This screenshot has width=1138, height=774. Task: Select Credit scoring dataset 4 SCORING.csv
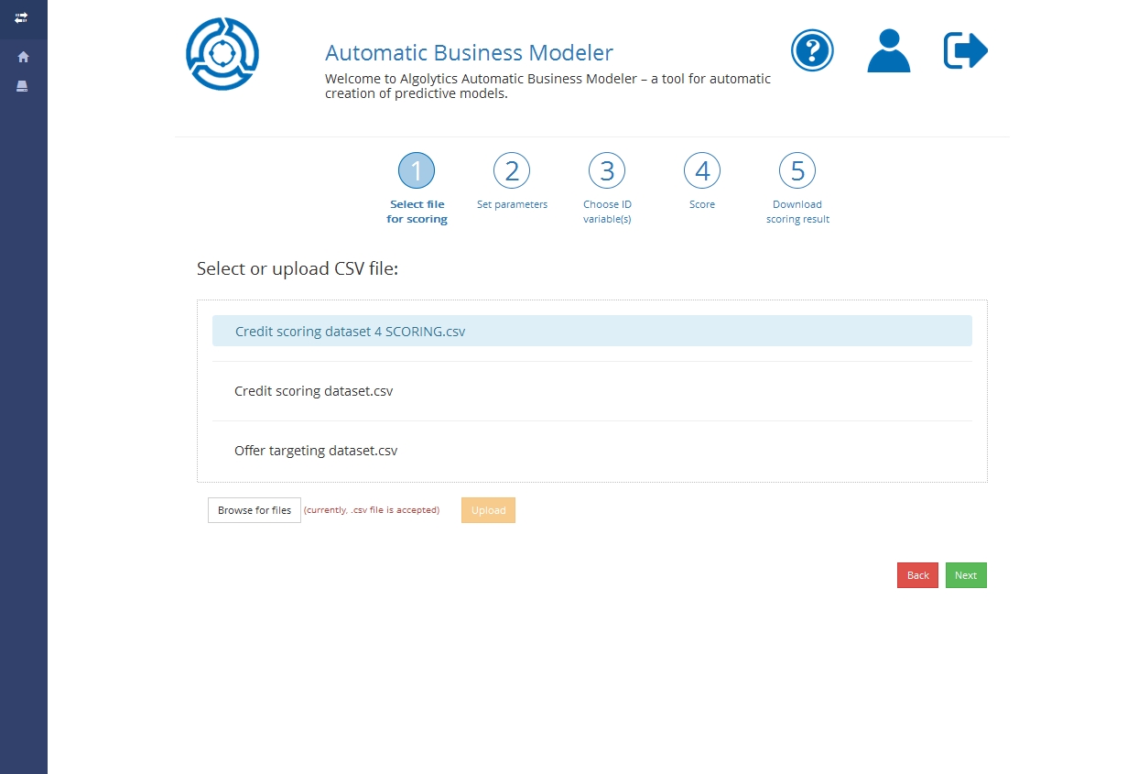[350, 332]
